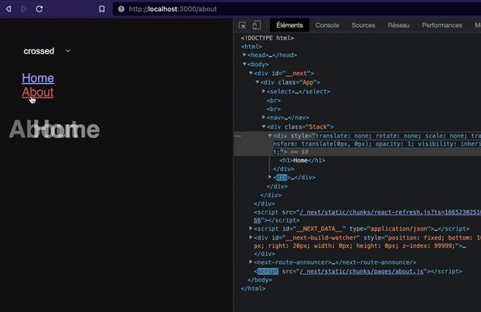The image size is (481, 312).
Task: Select the <html> tag line
Action: point(251,46)
